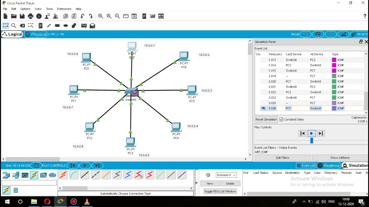Open the Options menu

coord(25,9)
